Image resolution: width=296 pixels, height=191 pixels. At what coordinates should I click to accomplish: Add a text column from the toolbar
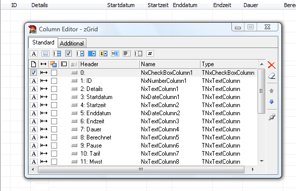click(34, 54)
